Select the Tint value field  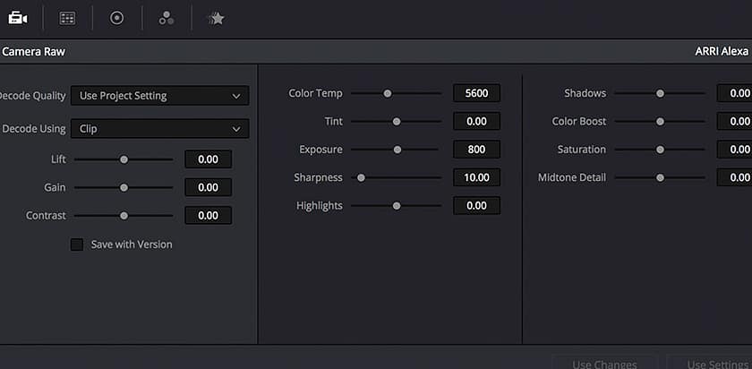476,122
